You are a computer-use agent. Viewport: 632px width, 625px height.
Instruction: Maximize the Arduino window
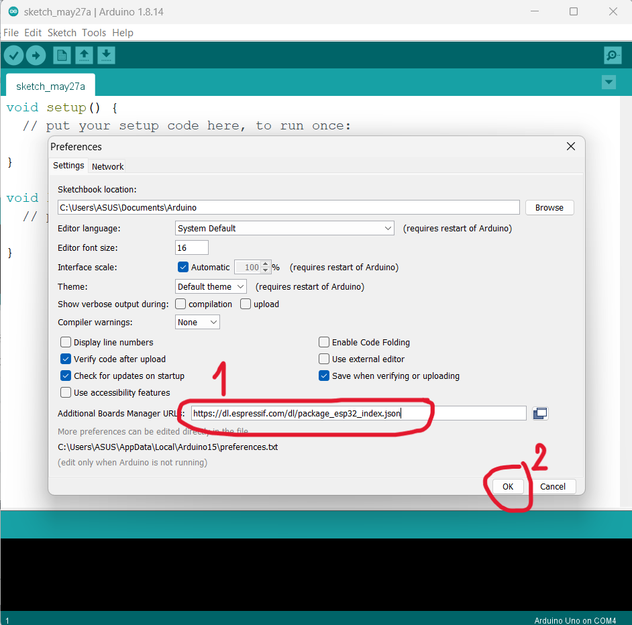click(x=574, y=11)
